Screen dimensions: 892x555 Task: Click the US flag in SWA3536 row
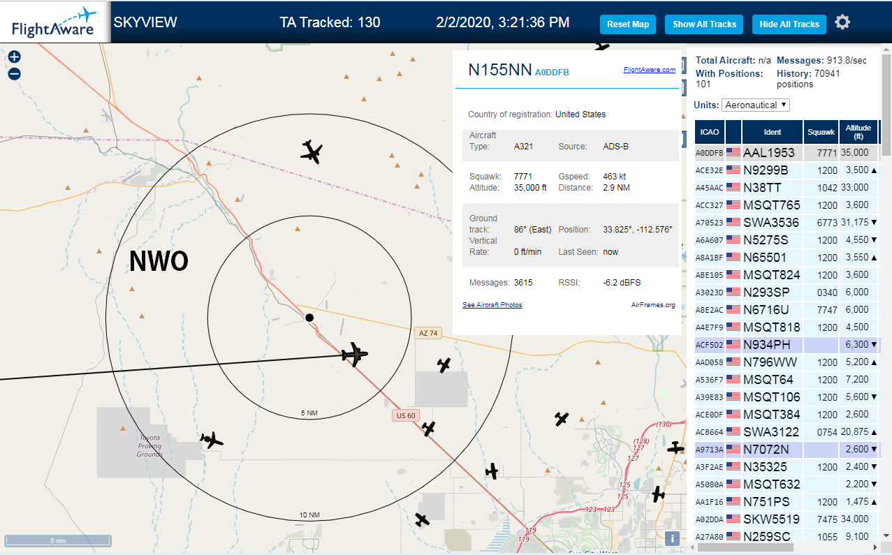click(733, 223)
